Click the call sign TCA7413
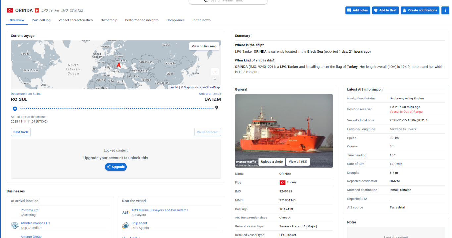 coord(286,209)
